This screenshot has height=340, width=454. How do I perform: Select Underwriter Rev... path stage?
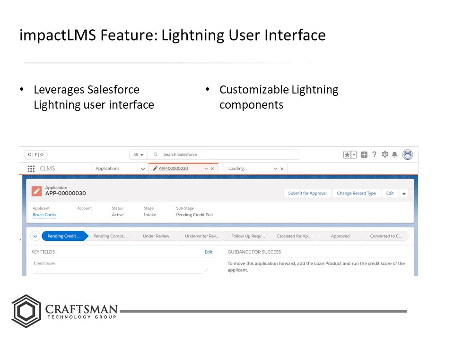click(x=202, y=236)
